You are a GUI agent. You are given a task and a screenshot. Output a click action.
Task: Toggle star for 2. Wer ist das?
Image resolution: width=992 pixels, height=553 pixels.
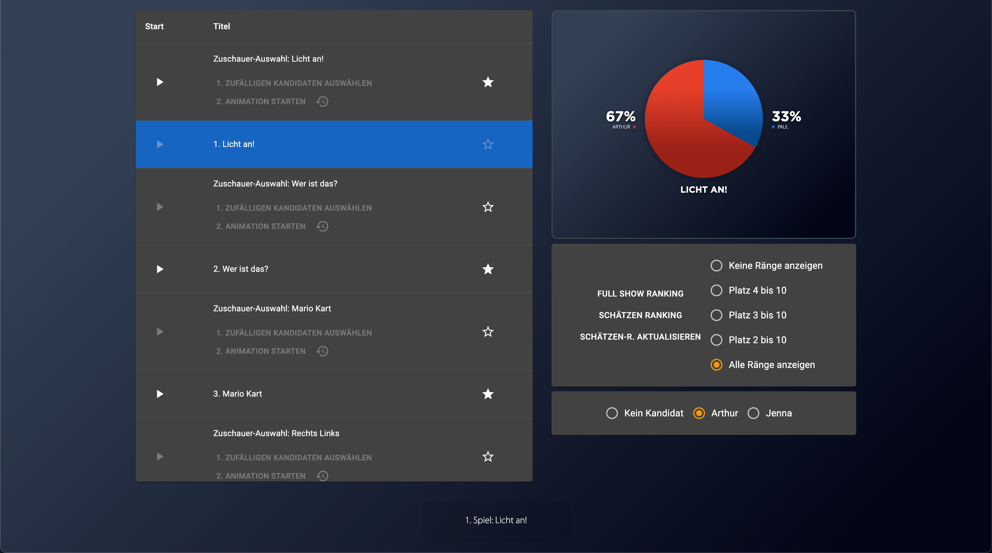tap(487, 269)
